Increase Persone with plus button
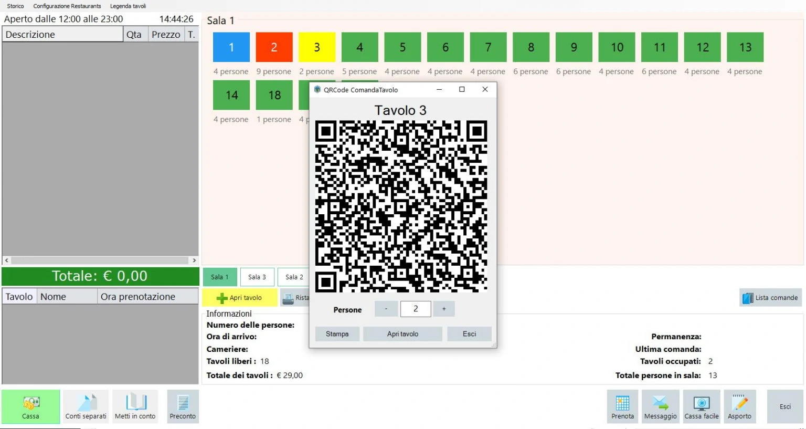The height and width of the screenshot is (429, 806). click(444, 309)
